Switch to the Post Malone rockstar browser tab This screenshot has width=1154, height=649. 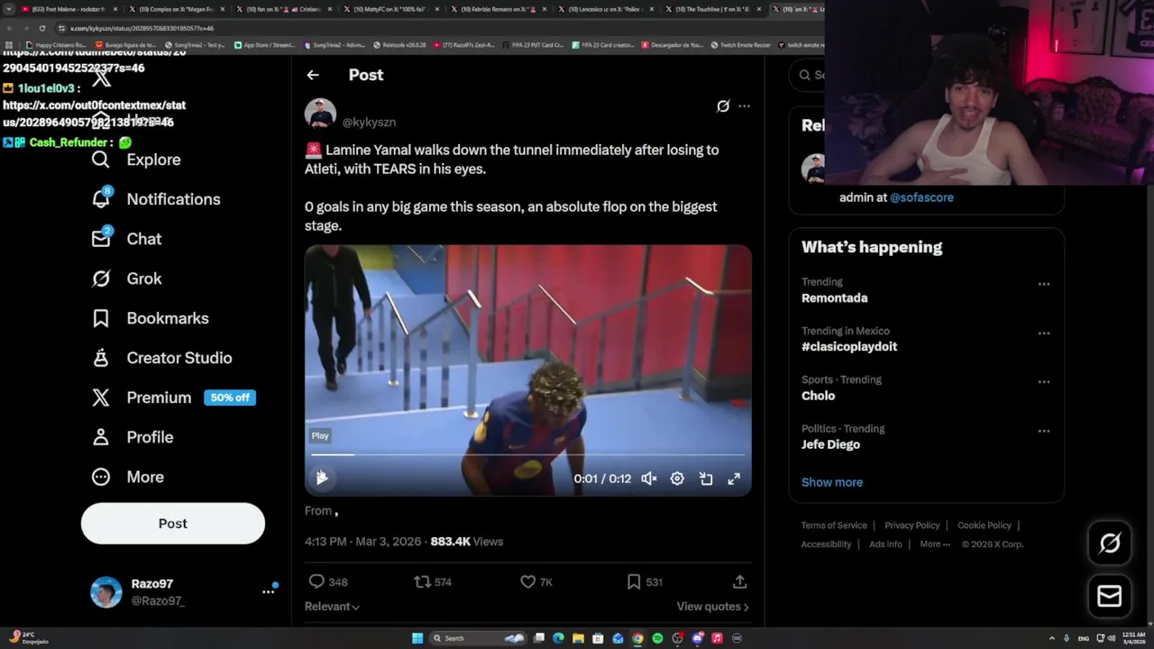point(69,9)
